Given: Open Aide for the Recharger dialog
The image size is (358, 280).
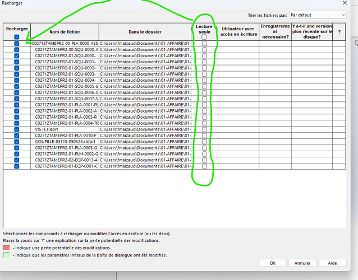Looking at the screenshot, I should click(332, 263).
